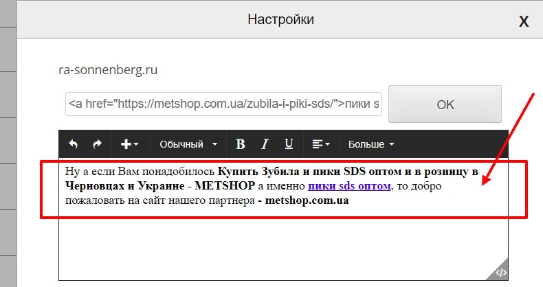Toggle bold formatting
The height and width of the screenshot is (287, 543).
point(241,144)
